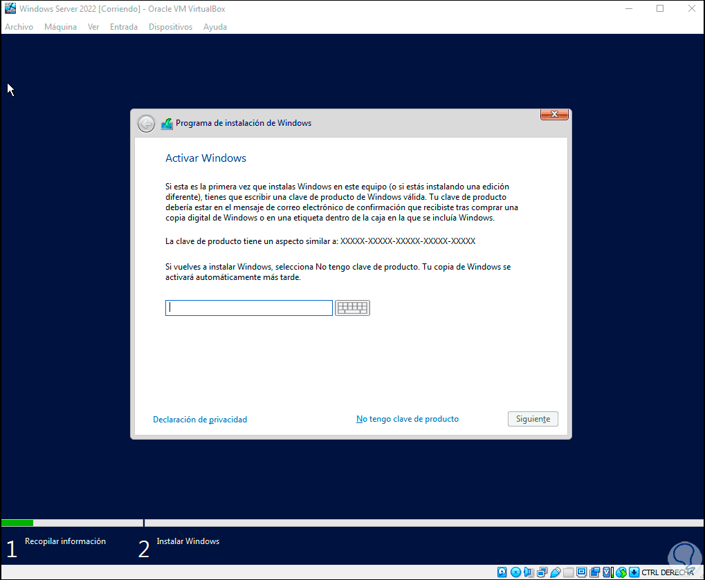The height and width of the screenshot is (580, 705).
Task: Click the USB devices status icon
Action: point(556,572)
